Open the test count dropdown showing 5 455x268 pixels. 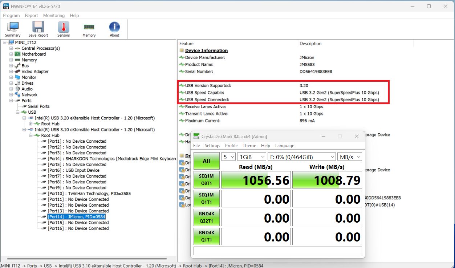coord(228,157)
